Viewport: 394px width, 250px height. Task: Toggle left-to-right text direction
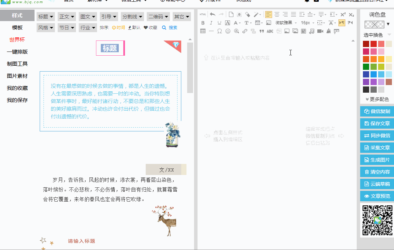click(342, 22)
